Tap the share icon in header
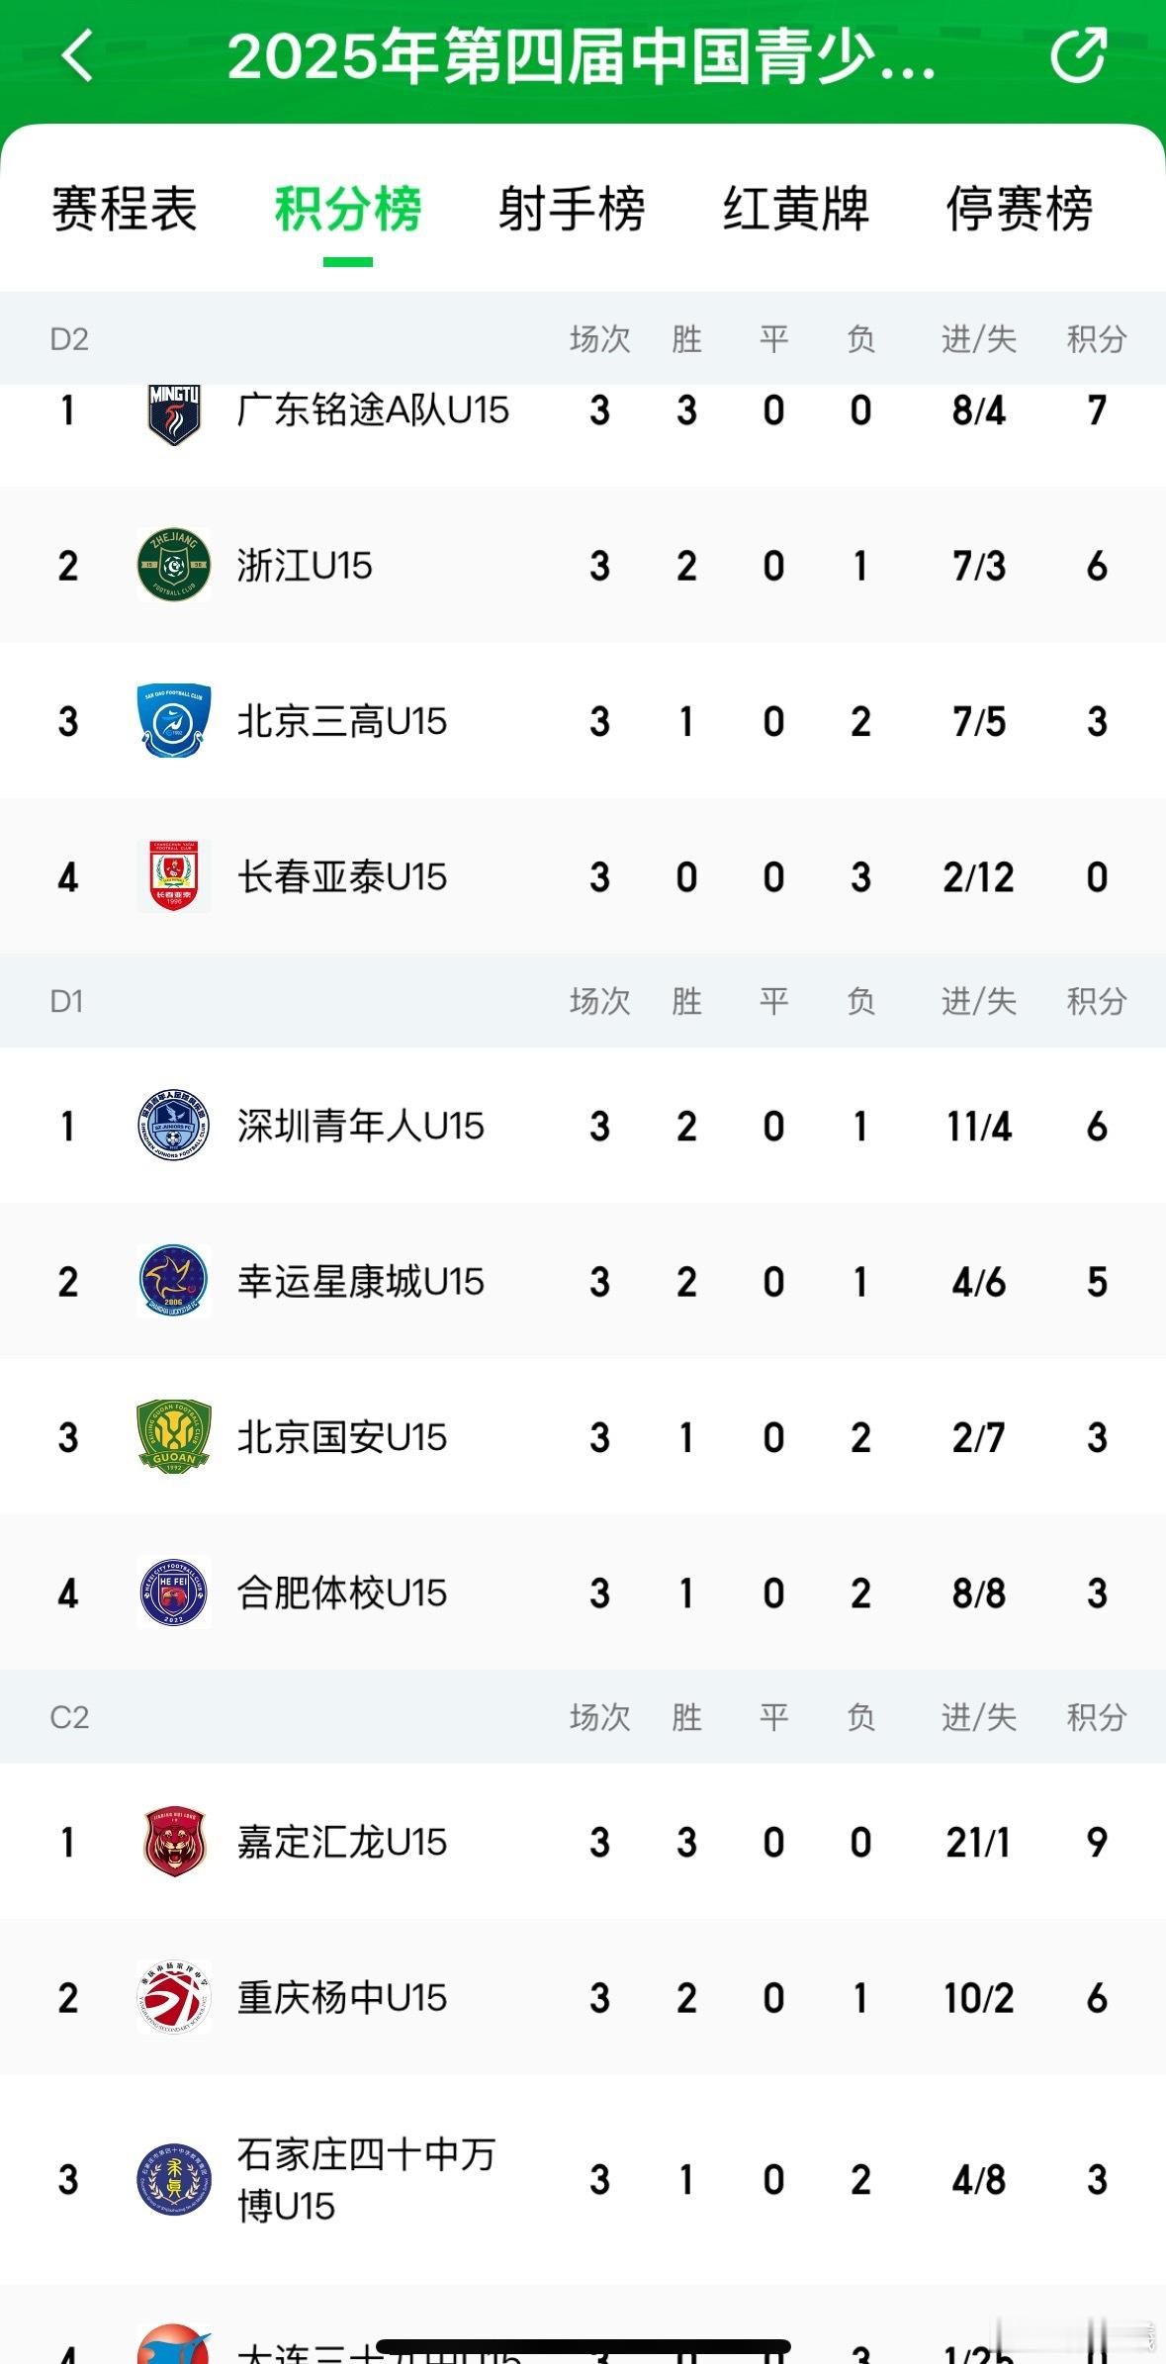The height and width of the screenshot is (2364, 1166). 1078,55
